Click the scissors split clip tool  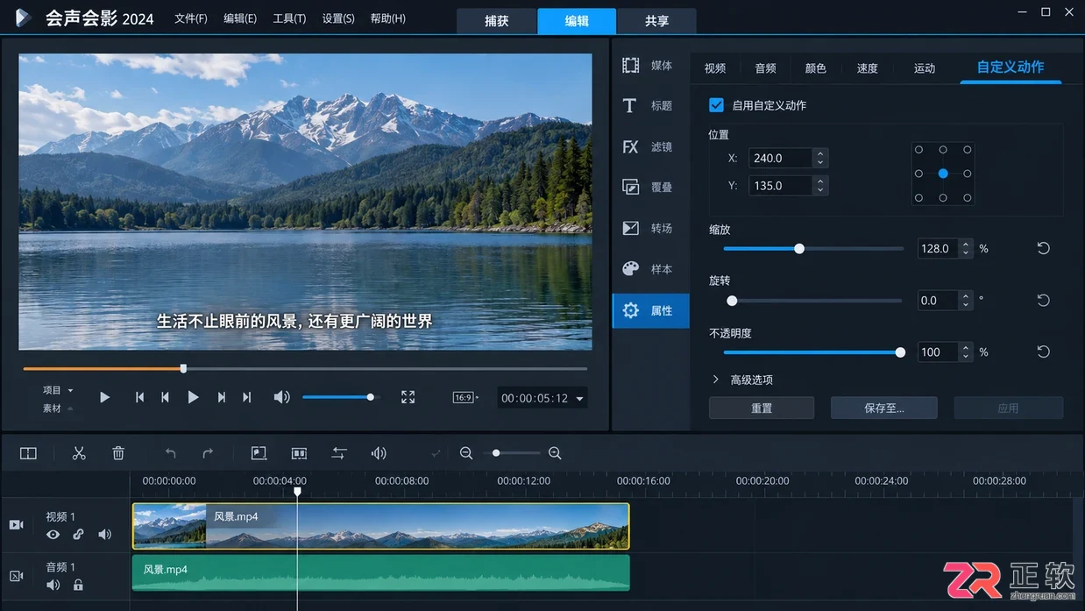(79, 453)
